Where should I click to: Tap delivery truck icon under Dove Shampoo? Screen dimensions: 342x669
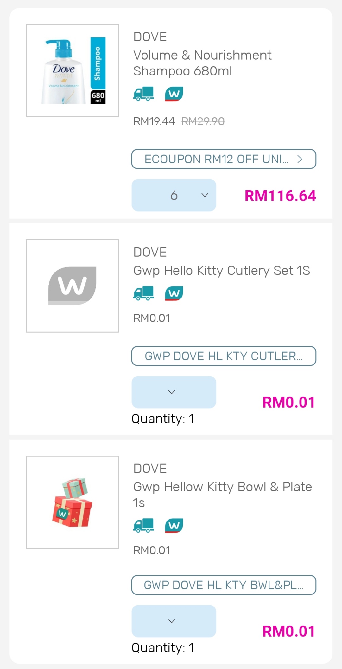(x=143, y=94)
